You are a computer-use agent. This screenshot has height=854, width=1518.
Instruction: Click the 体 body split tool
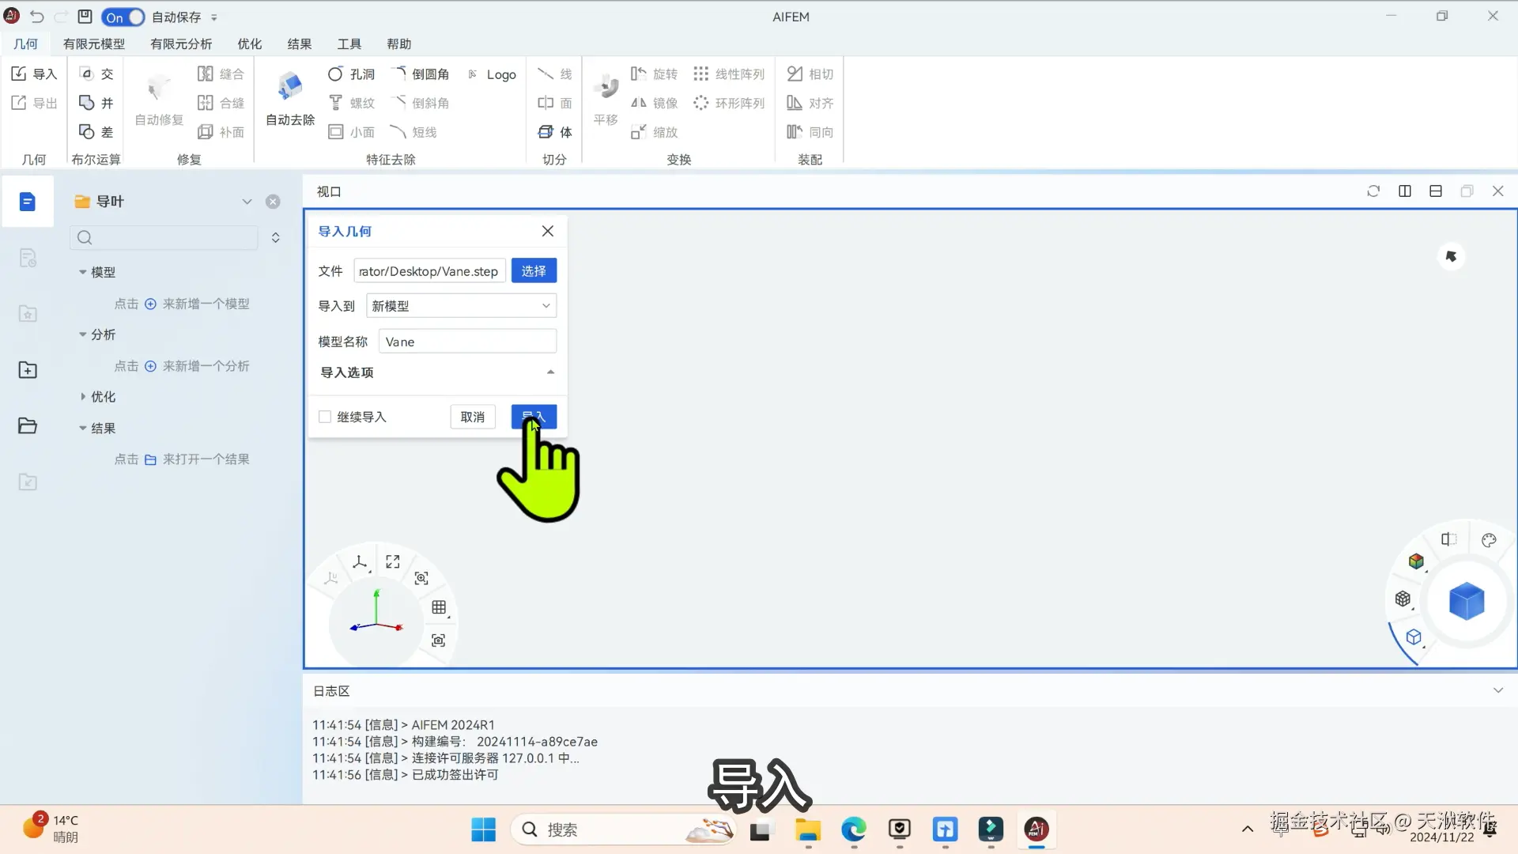(555, 132)
